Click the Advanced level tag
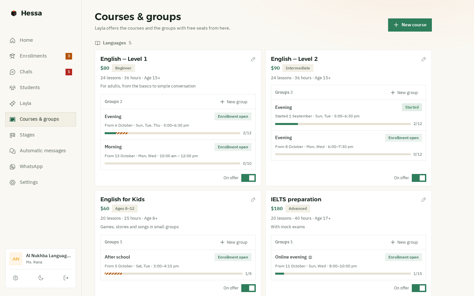The width and height of the screenshot is (474, 296). coord(298,209)
